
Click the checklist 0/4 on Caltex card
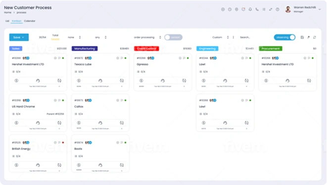coord(79,114)
